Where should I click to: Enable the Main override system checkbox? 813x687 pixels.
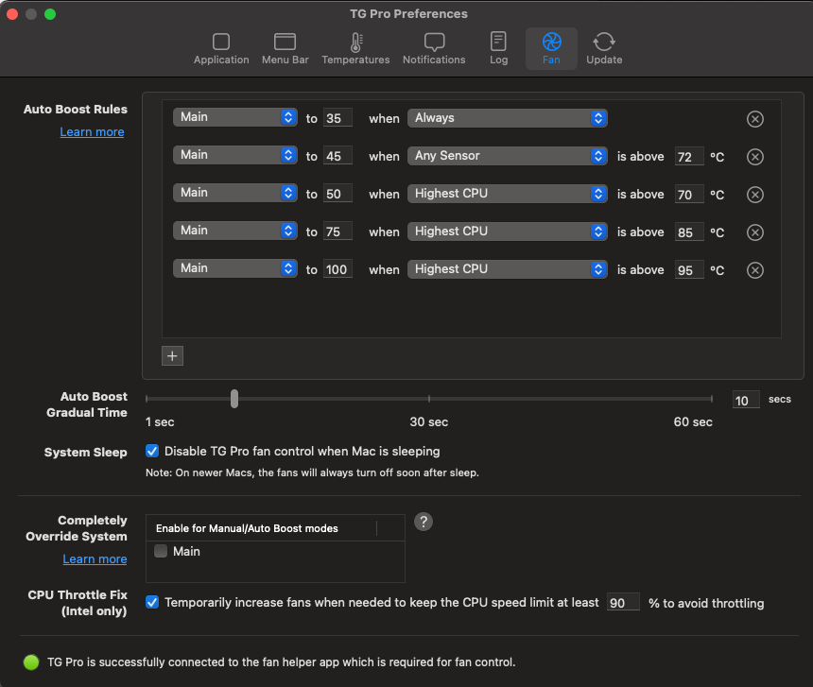[x=162, y=552]
